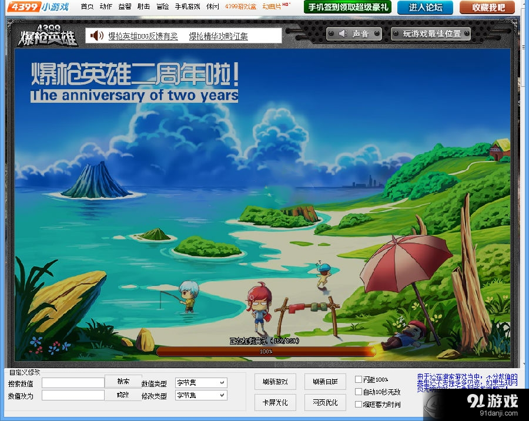Open the 益智 puzzle games category
This screenshot has width=529, height=421.
tap(125, 6)
